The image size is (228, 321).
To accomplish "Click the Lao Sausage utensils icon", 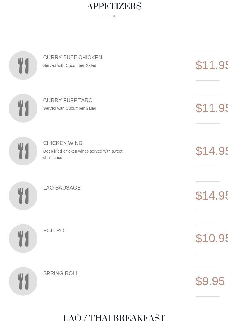I will click(x=23, y=196).
